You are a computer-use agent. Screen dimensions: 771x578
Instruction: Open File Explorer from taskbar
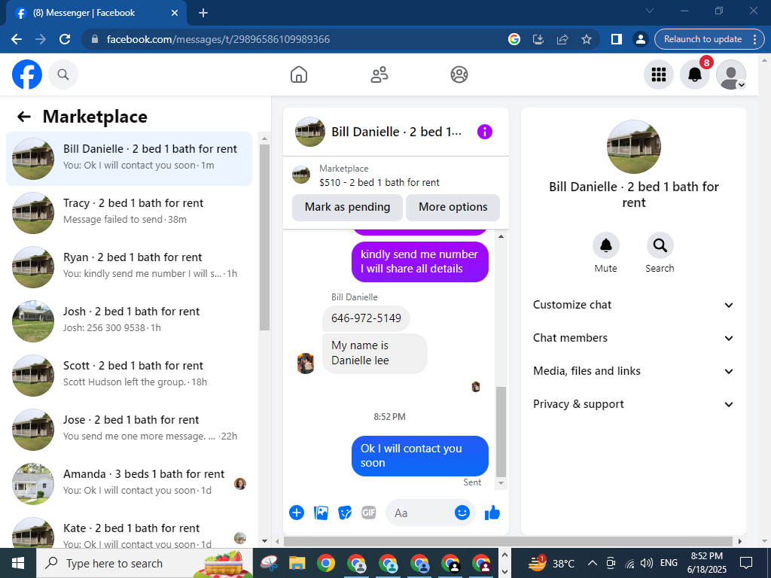click(297, 563)
